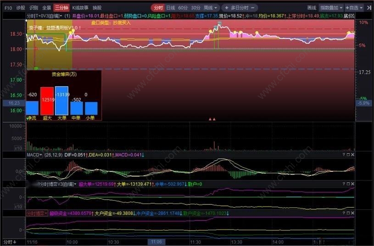374x246 pixels.
Task: Open the 分时博弈V3[自编] indicator dropdown
Action: click(57, 184)
